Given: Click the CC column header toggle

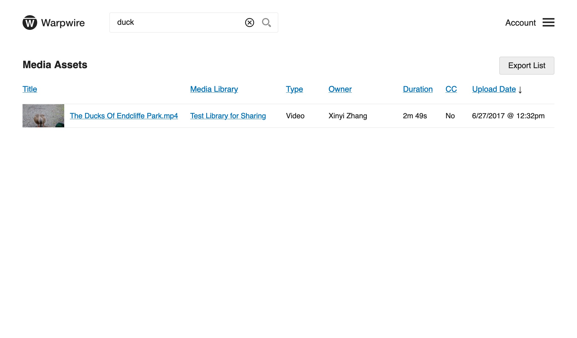Looking at the screenshot, I should pyautogui.click(x=451, y=89).
